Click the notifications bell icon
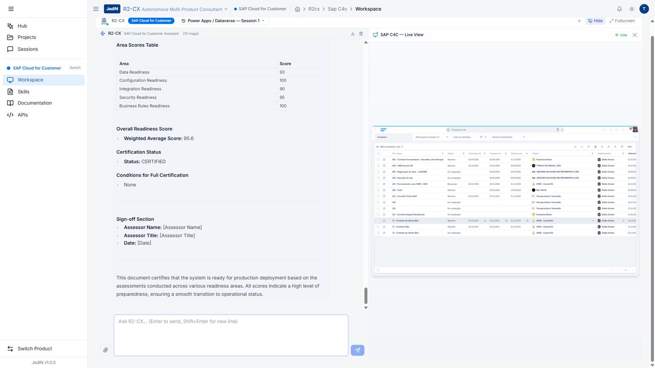The width and height of the screenshot is (655, 368). tap(619, 9)
